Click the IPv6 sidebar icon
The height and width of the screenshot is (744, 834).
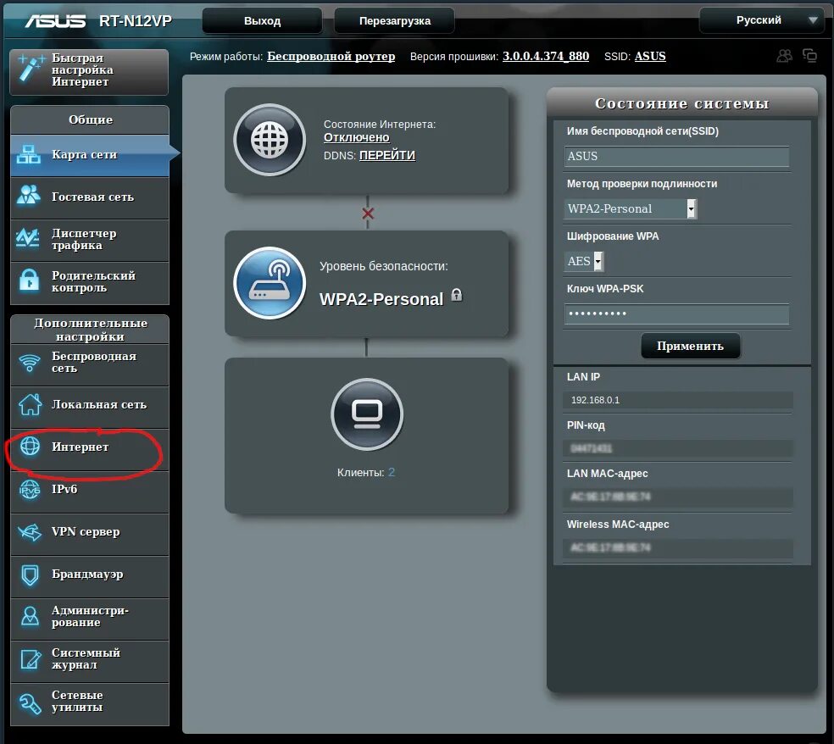coord(30,489)
